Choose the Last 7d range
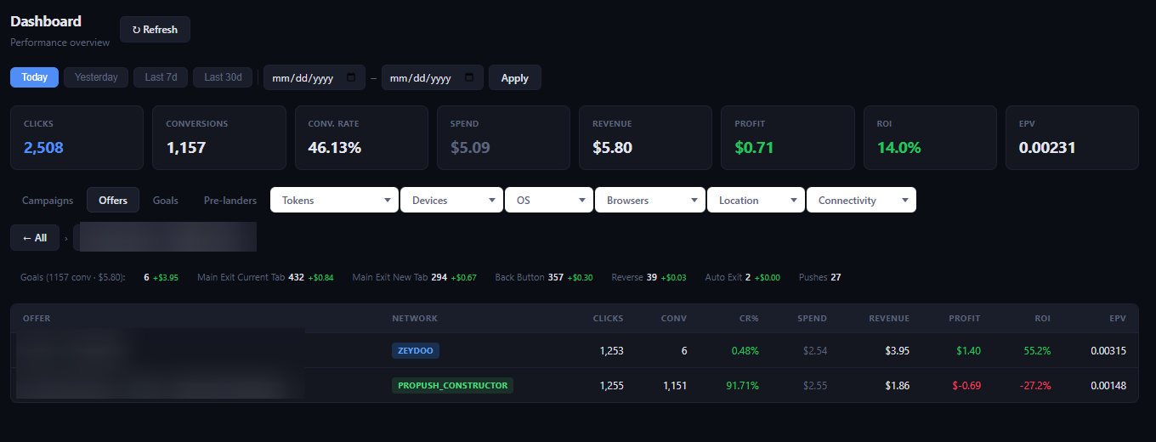 [161, 77]
